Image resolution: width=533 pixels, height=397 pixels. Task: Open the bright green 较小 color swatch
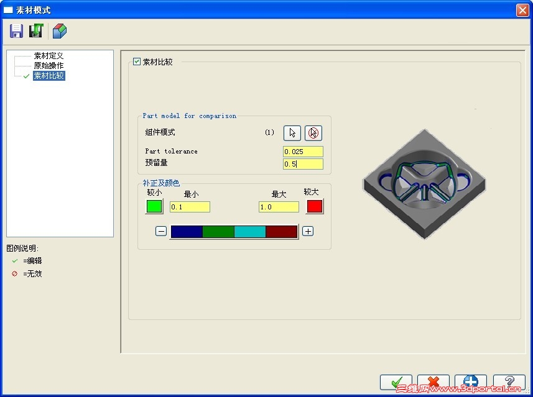[x=154, y=206]
